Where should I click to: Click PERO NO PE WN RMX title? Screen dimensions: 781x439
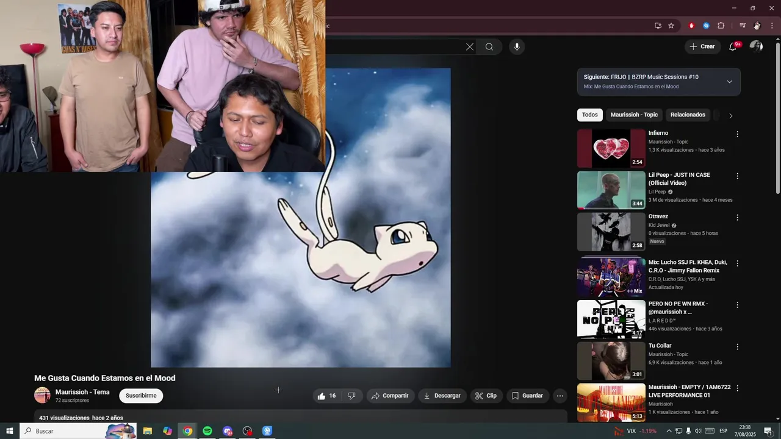click(678, 307)
